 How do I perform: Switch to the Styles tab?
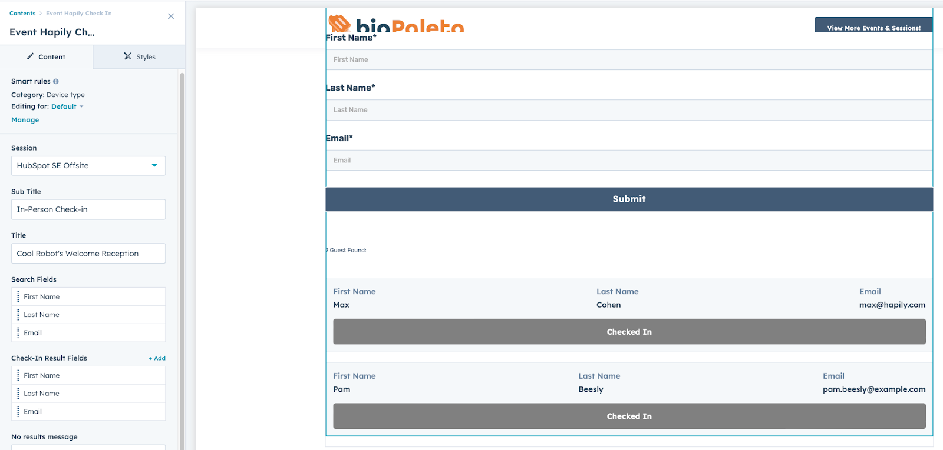tap(140, 57)
